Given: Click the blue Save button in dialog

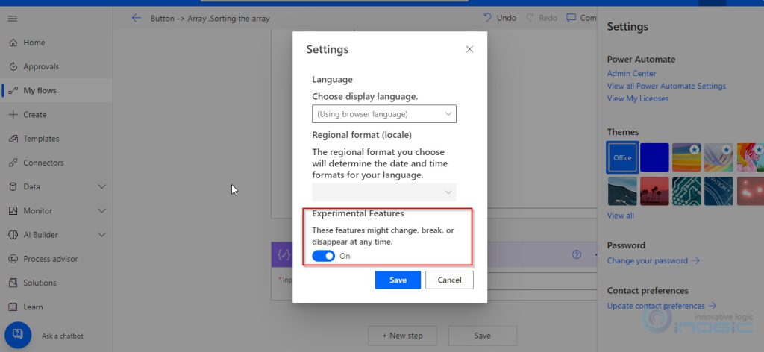Looking at the screenshot, I should click(x=398, y=280).
